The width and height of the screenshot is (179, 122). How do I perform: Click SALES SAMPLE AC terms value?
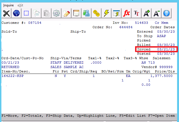tap(67, 67)
